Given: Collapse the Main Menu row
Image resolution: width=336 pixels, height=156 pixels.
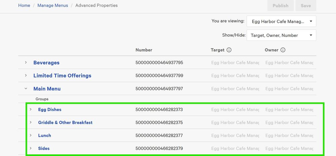Looking at the screenshot, I should click(x=26, y=89).
